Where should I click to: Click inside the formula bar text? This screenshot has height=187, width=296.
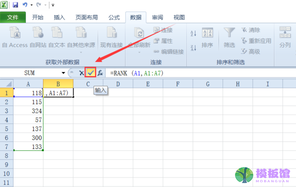click(x=137, y=73)
